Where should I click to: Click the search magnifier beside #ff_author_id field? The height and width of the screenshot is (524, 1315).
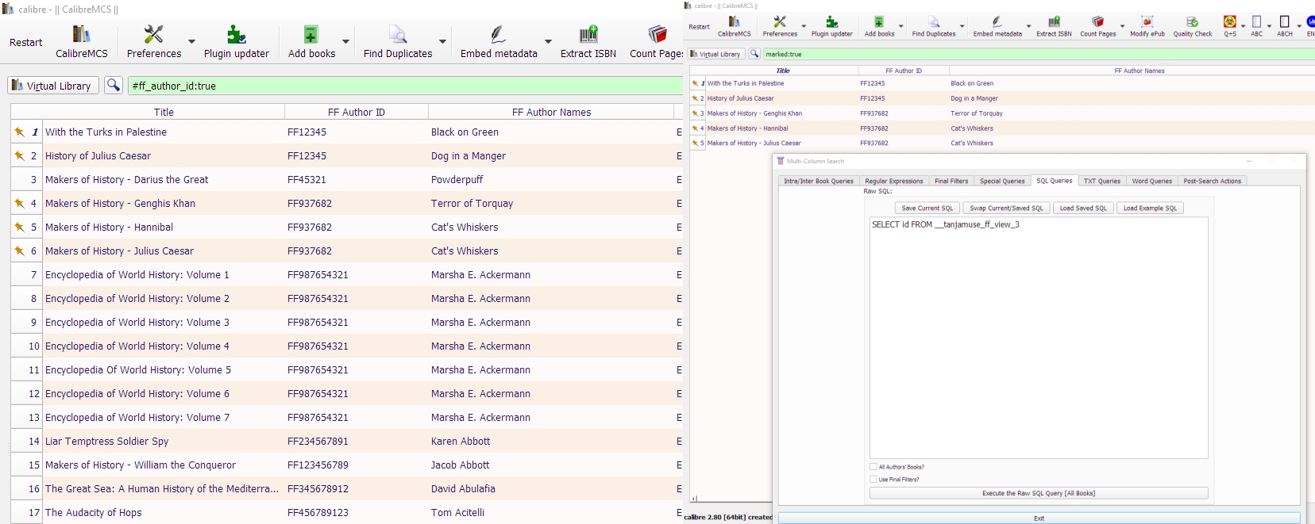(114, 86)
